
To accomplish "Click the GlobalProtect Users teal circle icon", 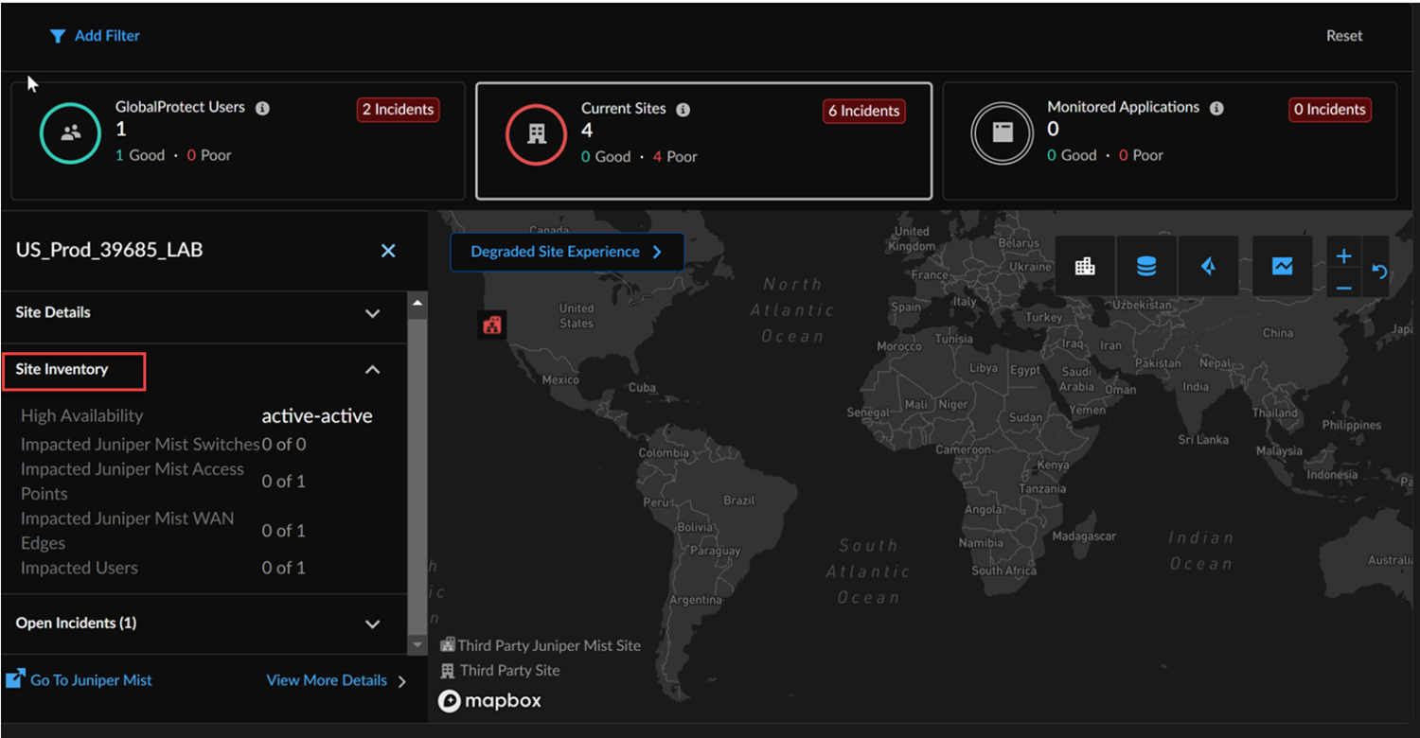I will (x=70, y=133).
